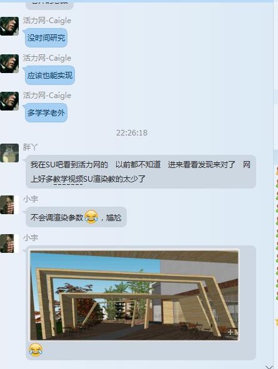Select 胖丫's long message about 活力网
The width and height of the screenshot is (278, 369).
[141, 172]
